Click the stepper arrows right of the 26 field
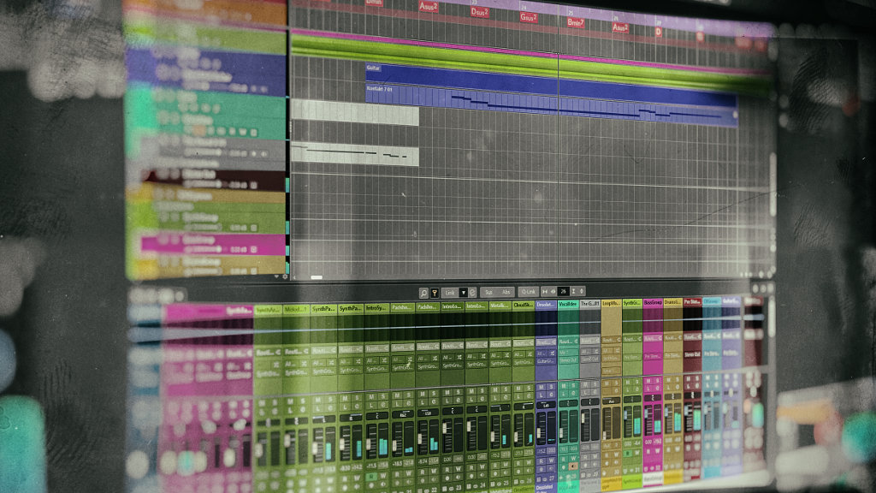The image size is (876, 493). coord(582,292)
